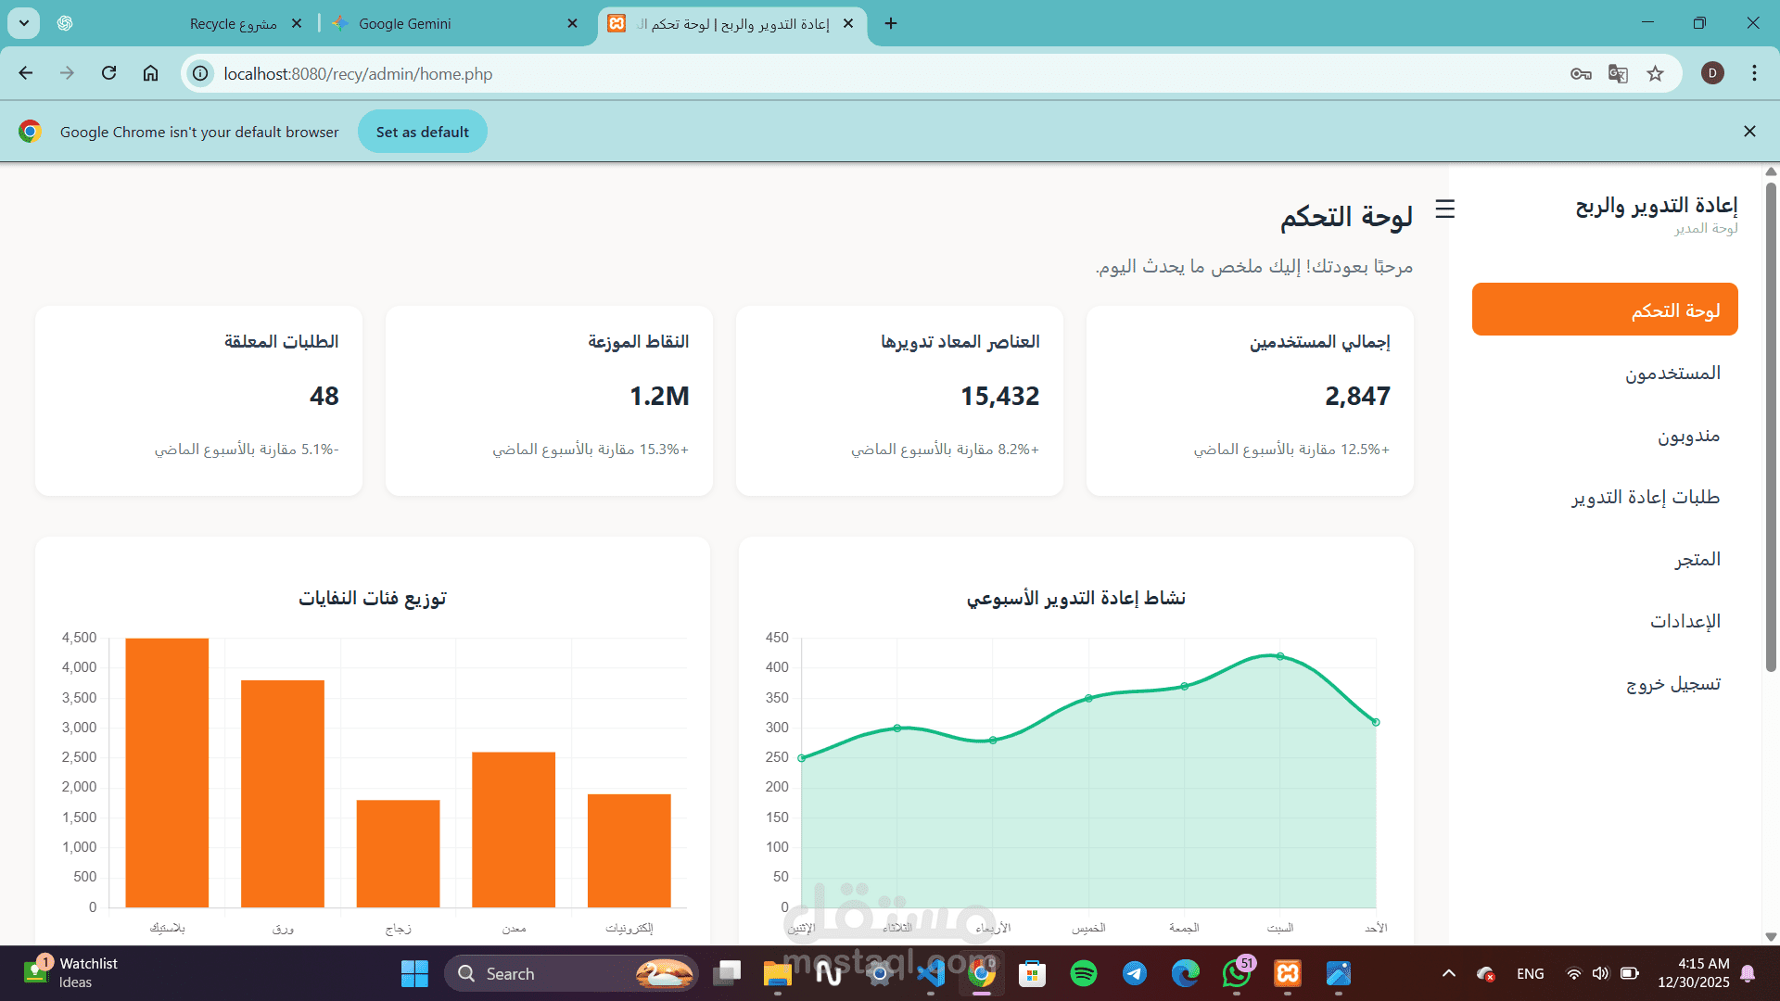This screenshot has width=1780, height=1001.
Task: Toggle the sidebar with the hamburger menu icon
Action: (1444, 209)
